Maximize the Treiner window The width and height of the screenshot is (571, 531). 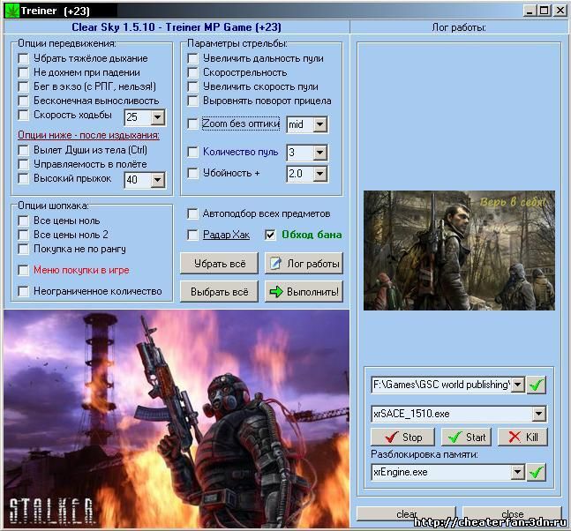pos(544,11)
